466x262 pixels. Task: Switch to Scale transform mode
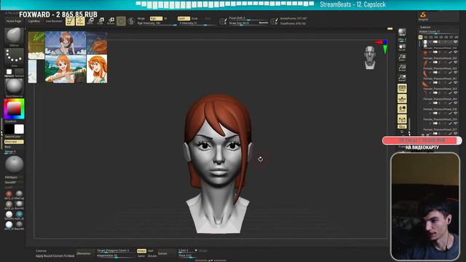[100, 21]
